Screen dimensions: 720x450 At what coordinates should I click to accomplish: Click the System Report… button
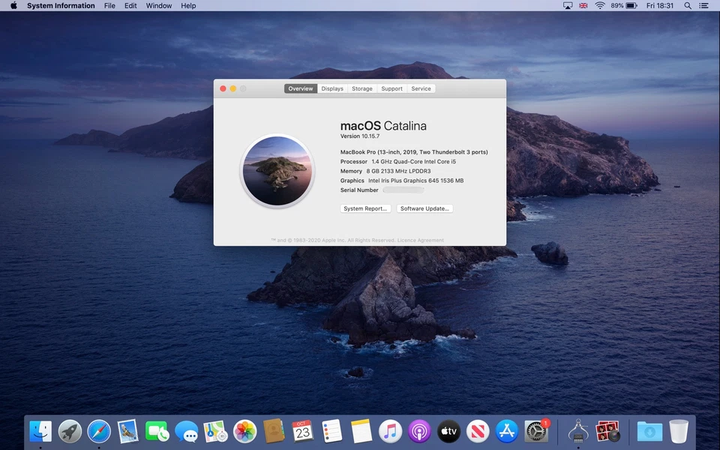pos(365,208)
